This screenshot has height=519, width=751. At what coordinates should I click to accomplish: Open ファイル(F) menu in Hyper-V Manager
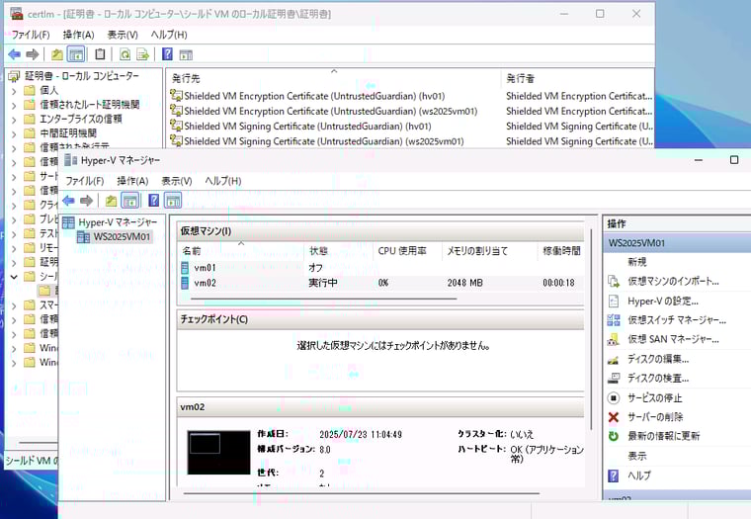(85, 181)
